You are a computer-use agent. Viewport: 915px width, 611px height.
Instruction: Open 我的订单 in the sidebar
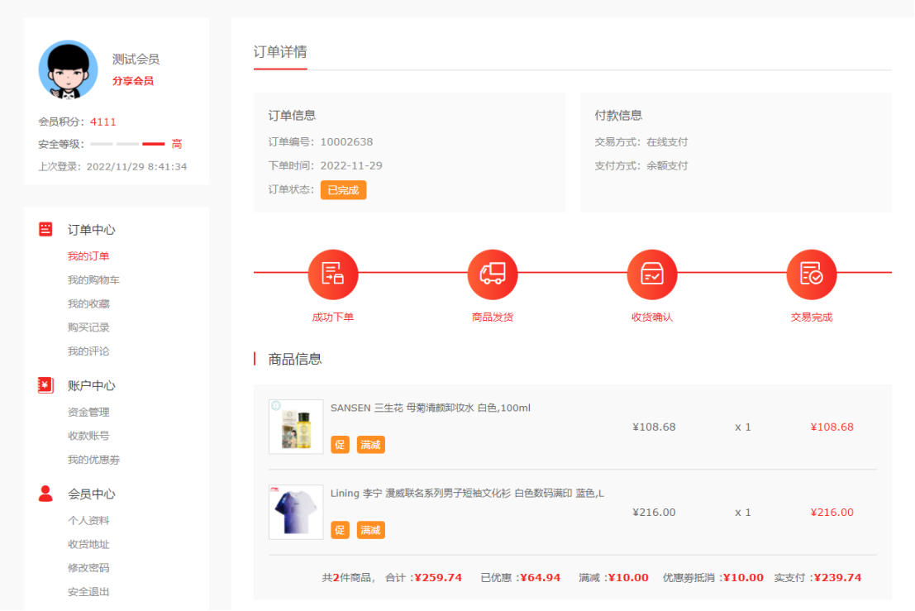[x=88, y=256]
